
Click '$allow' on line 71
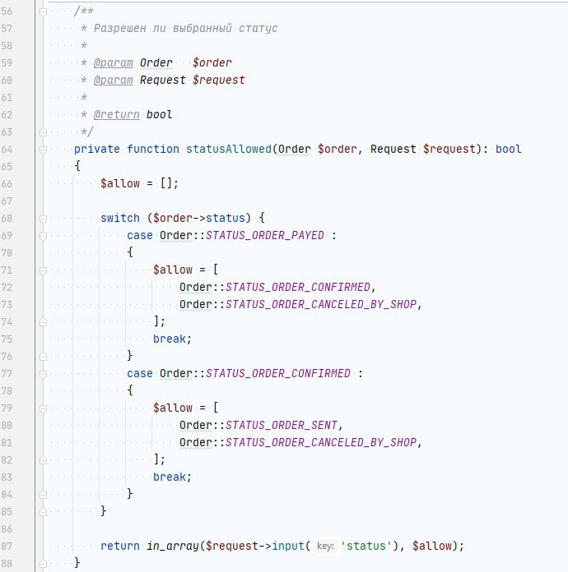point(173,270)
